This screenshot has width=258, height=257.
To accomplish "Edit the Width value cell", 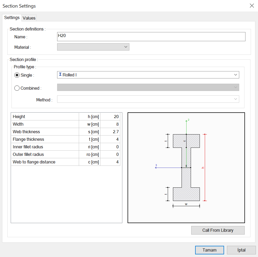I will tap(110, 124).
